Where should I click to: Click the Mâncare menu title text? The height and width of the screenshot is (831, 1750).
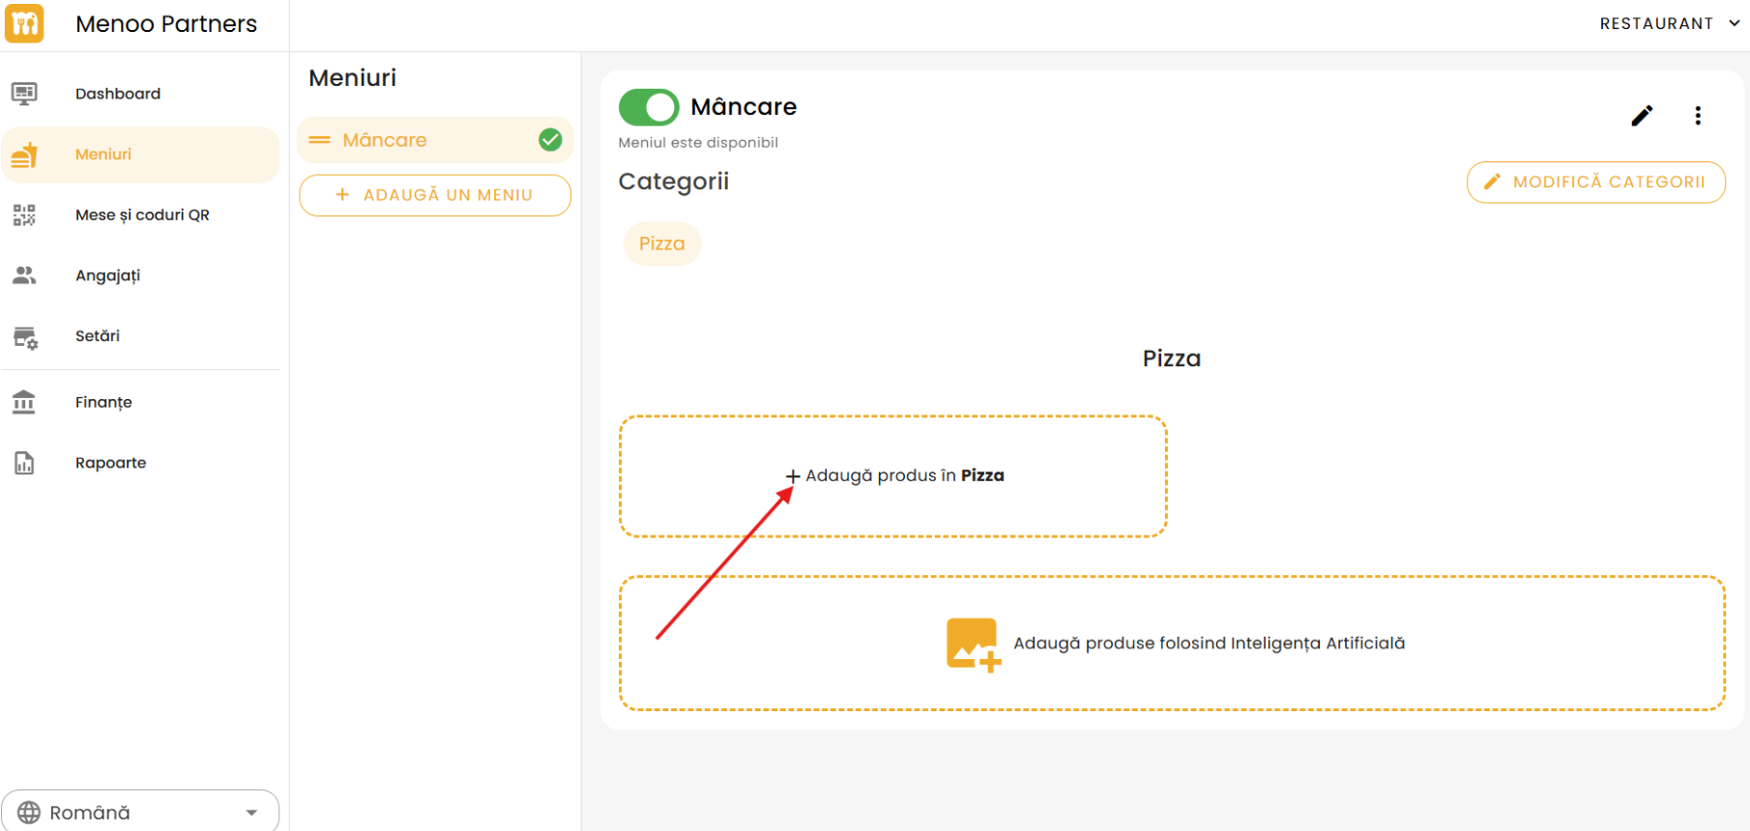(744, 106)
